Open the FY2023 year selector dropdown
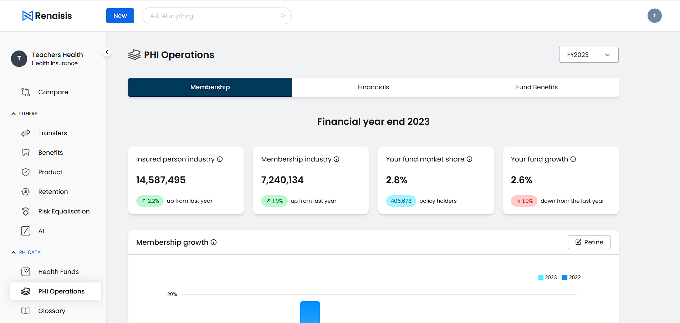 tap(588, 55)
